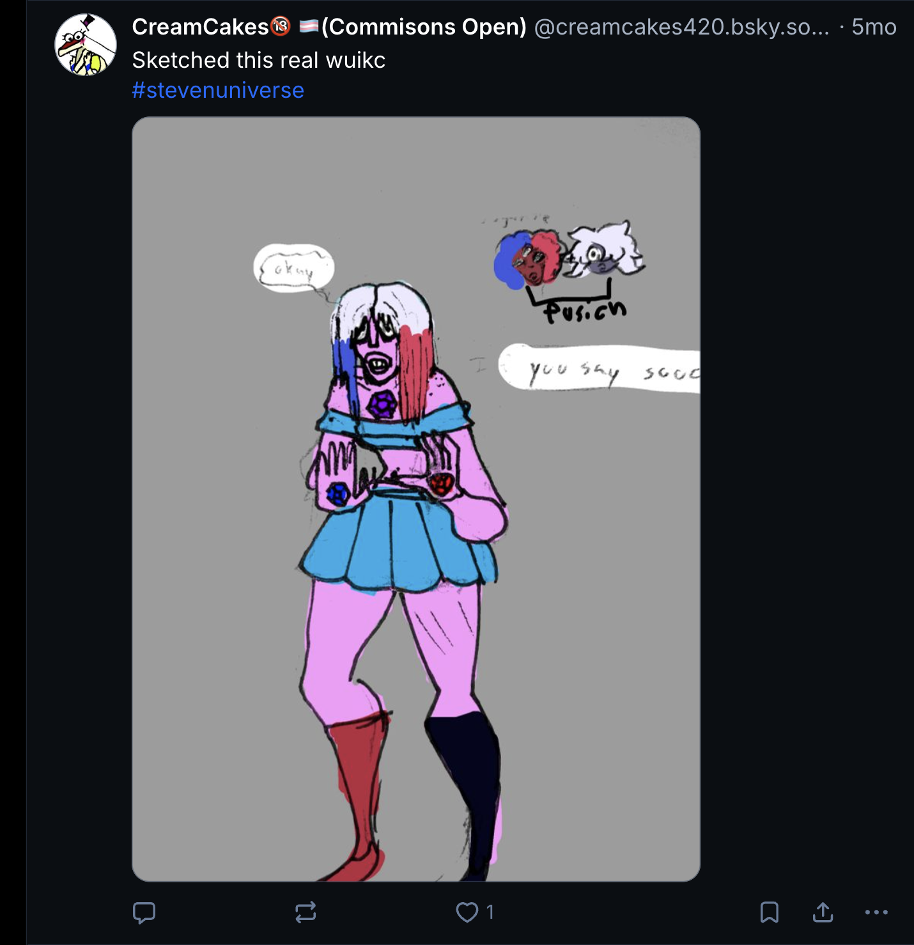The width and height of the screenshot is (914, 945).
Task: Click the like count number 1
Action: tap(490, 912)
